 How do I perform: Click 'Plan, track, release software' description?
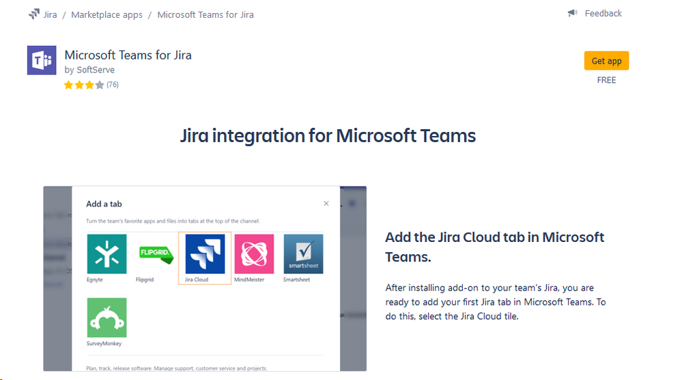[177, 368]
